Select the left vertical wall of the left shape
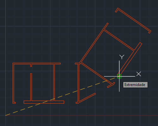The width and height of the screenshot is (158, 126). coord(13,83)
